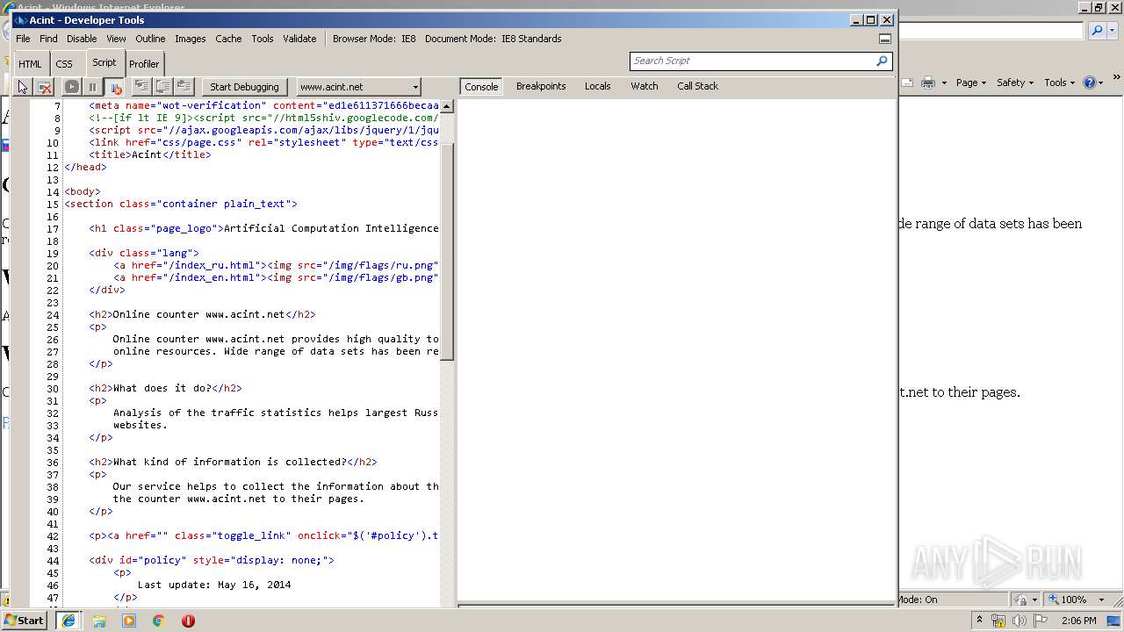Image resolution: width=1124 pixels, height=632 pixels.
Task: Launch Windows Media Player from taskbar
Action: pyautogui.click(x=129, y=621)
